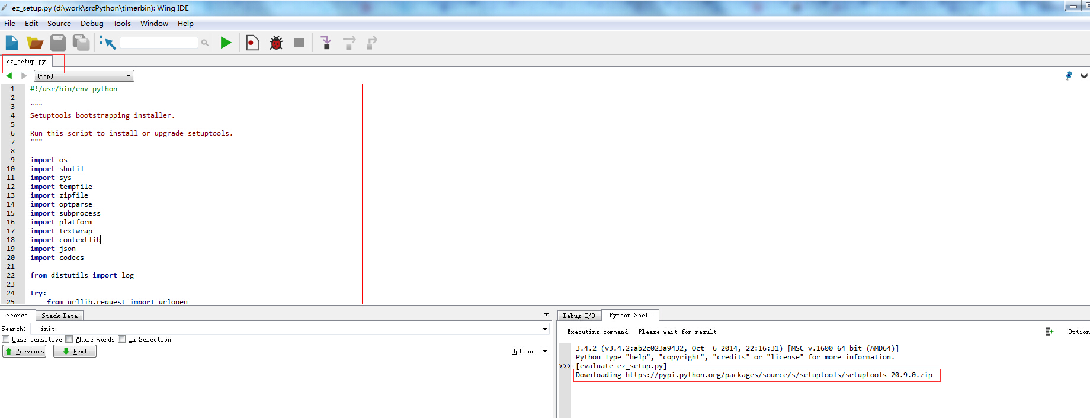Open the search Options dropdown
Image resolution: width=1090 pixels, height=418 pixels.
point(529,351)
